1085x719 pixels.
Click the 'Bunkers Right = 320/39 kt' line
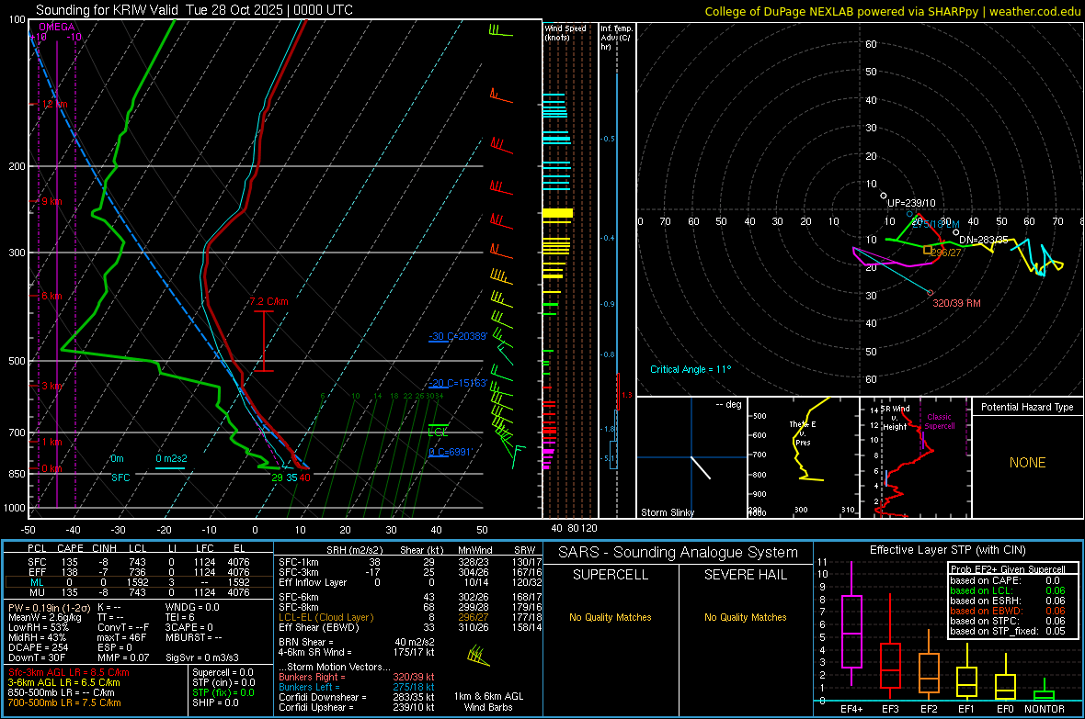point(357,677)
